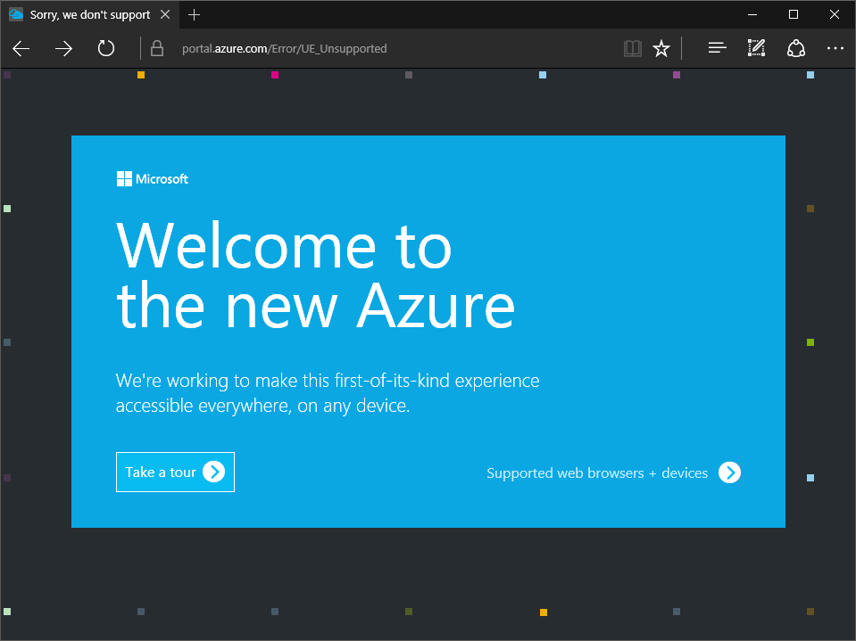Viewport: 856px width, 641px height.
Task: Maximize the browser window
Action: coord(794,15)
